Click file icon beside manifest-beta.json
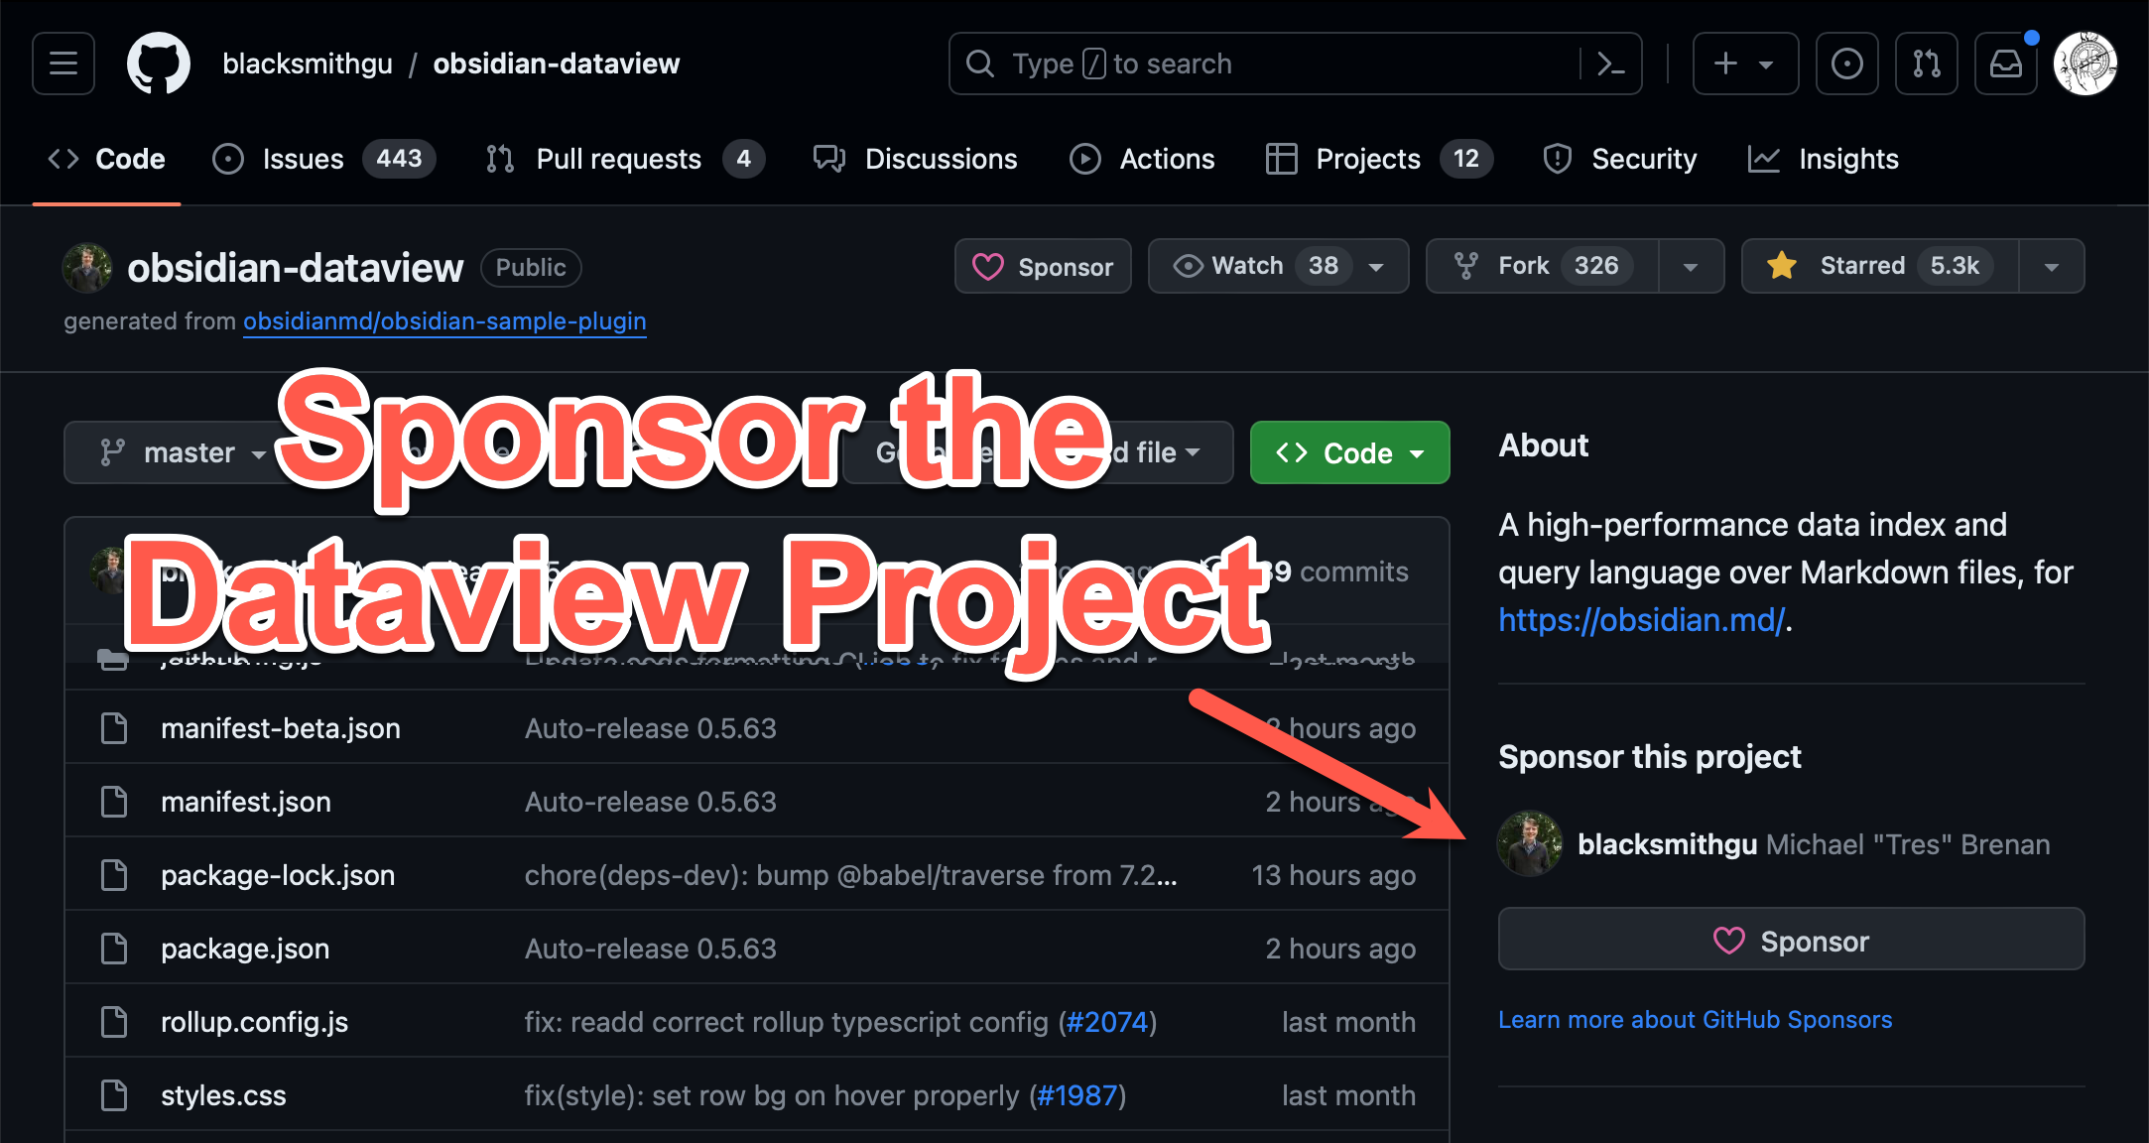This screenshot has width=2149, height=1143. coord(114,728)
